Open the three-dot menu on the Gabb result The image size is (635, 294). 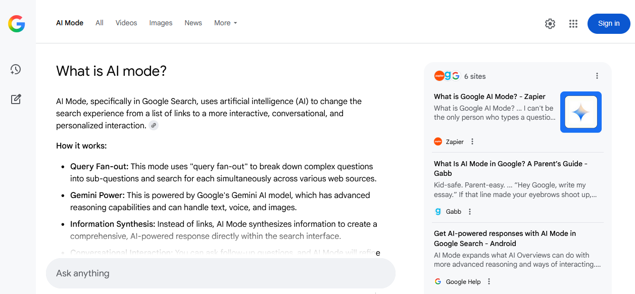click(x=470, y=211)
